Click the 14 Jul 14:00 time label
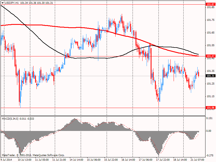The width and height of the screenshot is (216, 162). (76, 160)
